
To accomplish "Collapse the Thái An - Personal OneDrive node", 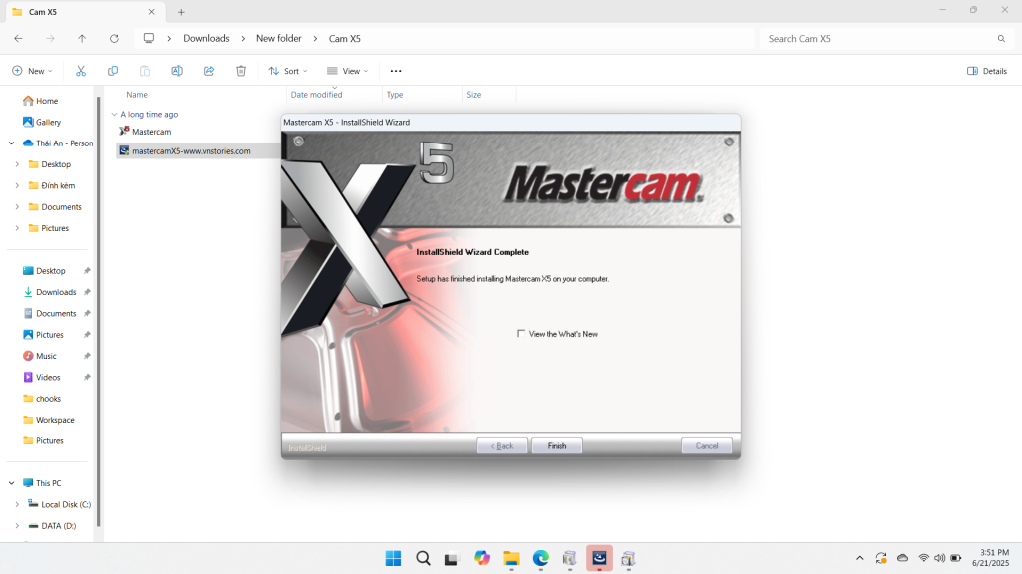I will point(12,143).
